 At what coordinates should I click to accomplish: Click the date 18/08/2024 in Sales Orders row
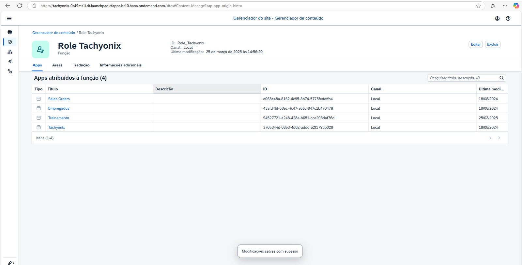pyautogui.click(x=488, y=99)
